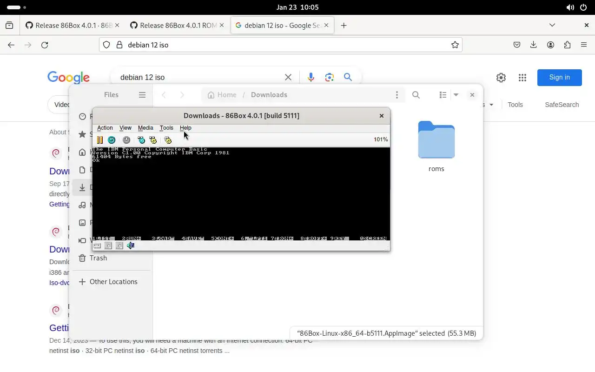595x372 pixels.
Task: Click the selected file status text in Files
Action: 387,333
